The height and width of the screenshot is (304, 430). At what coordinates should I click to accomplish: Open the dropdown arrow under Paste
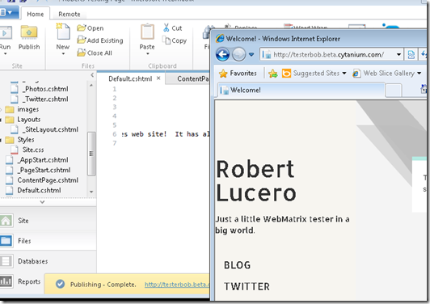[x=148, y=54]
